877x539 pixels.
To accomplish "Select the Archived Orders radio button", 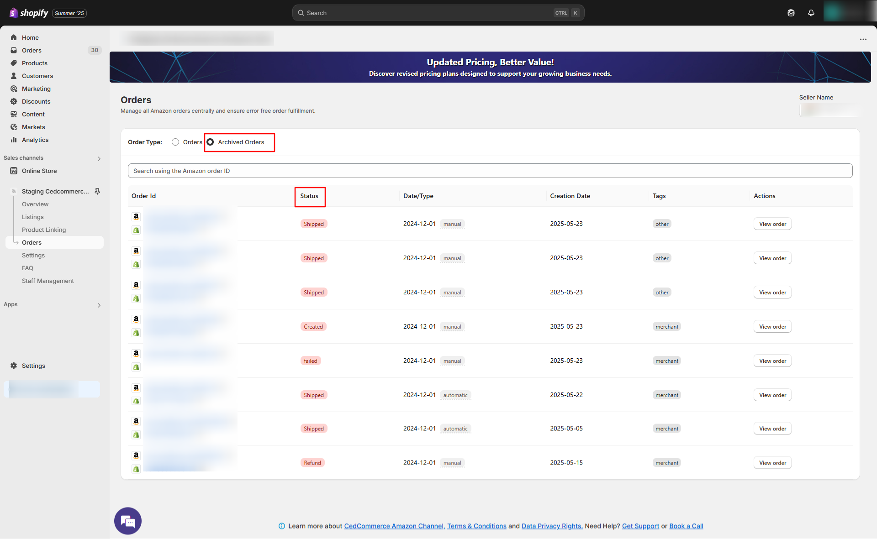I will pos(210,142).
